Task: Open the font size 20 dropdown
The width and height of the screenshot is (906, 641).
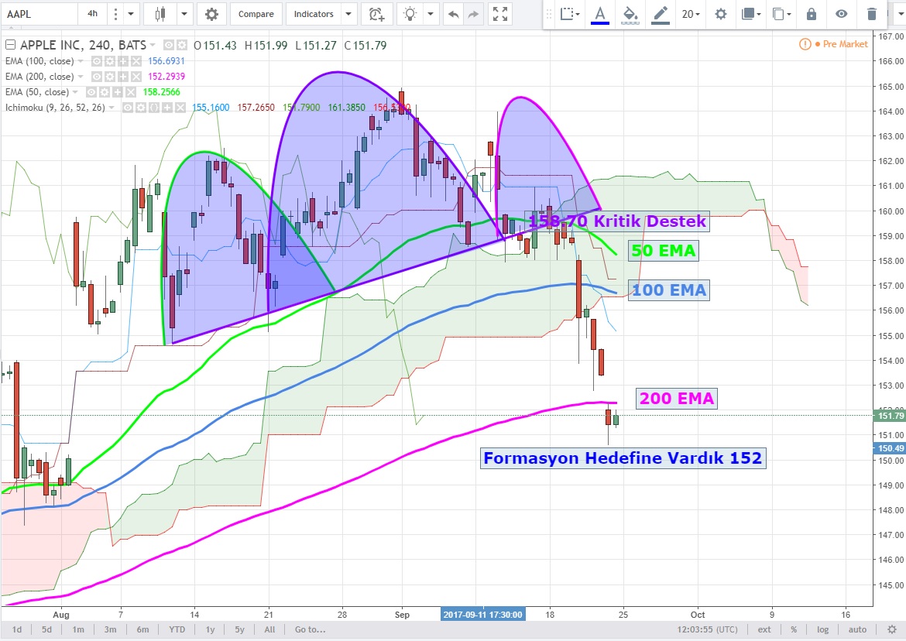Action: point(691,14)
